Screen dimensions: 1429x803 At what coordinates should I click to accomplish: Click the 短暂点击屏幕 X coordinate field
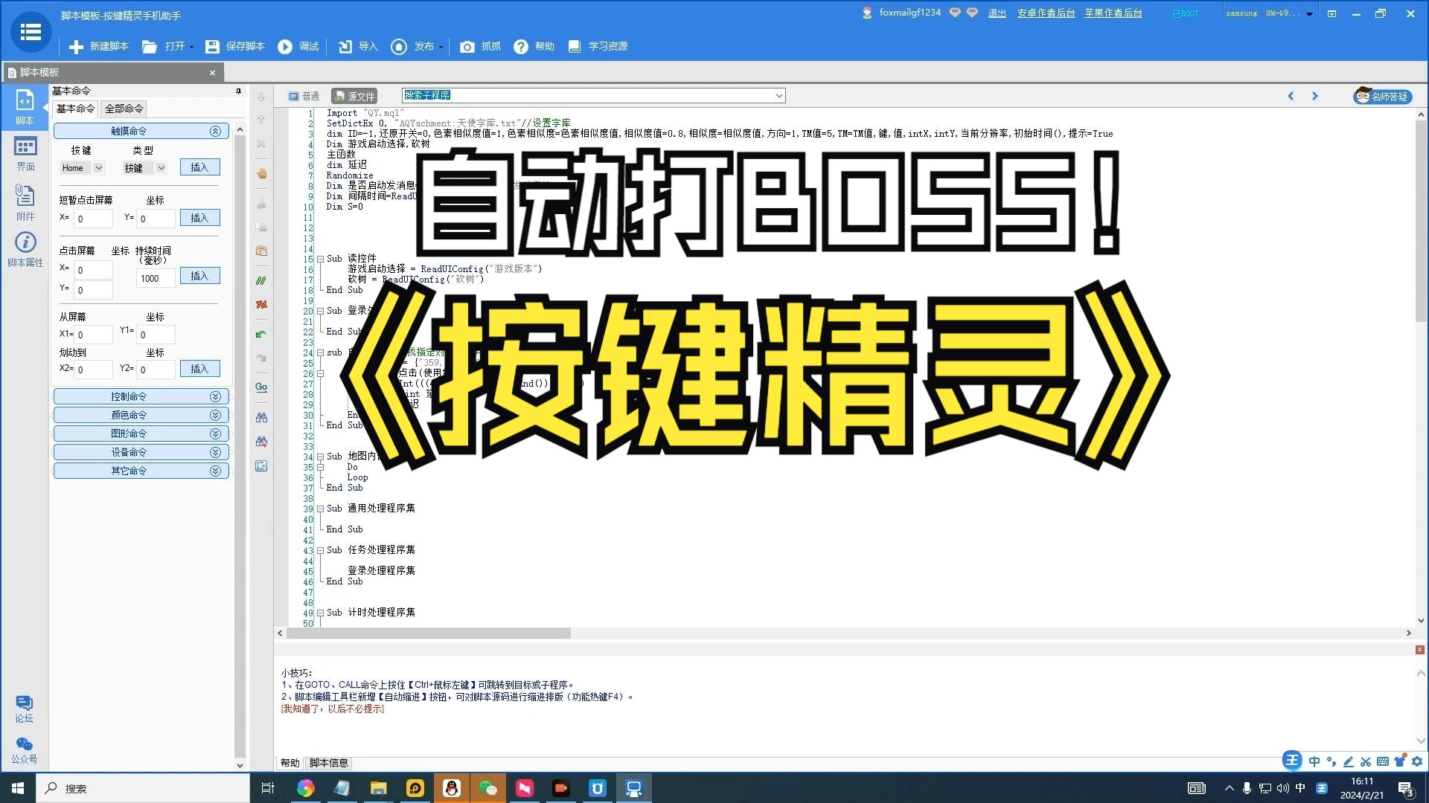coord(93,219)
